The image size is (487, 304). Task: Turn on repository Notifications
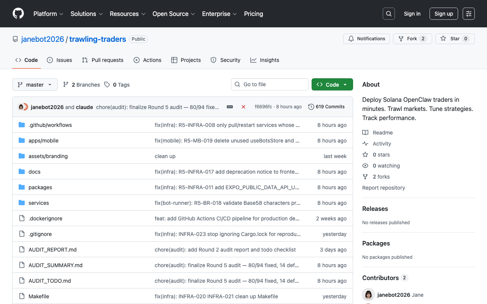tap(366, 39)
